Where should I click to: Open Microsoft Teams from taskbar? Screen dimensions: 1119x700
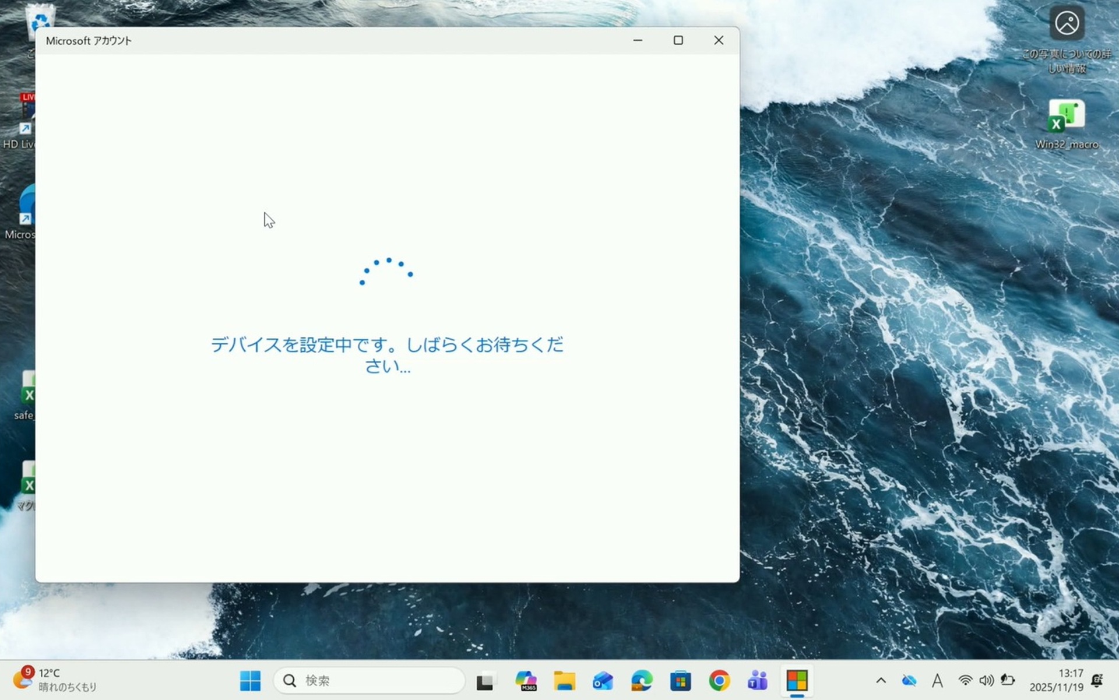[758, 680]
